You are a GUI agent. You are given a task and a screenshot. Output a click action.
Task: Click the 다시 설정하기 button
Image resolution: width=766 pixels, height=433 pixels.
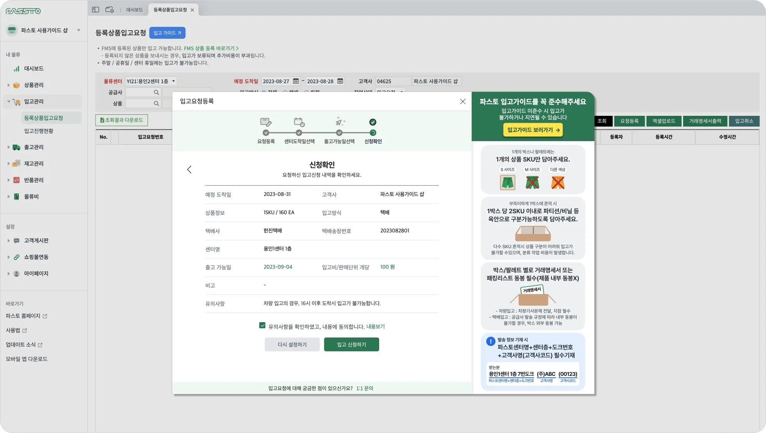pyautogui.click(x=292, y=344)
